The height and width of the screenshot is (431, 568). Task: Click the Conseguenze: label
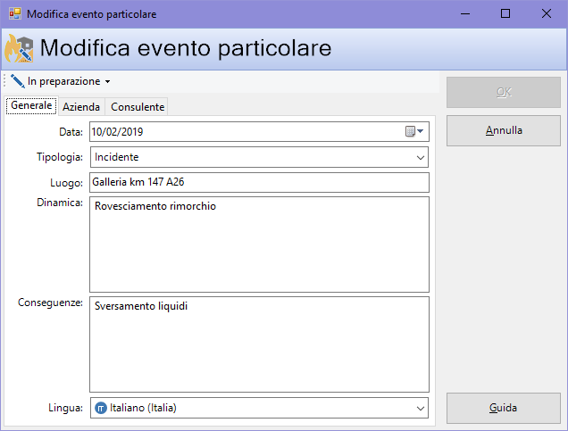coord(50,303)
